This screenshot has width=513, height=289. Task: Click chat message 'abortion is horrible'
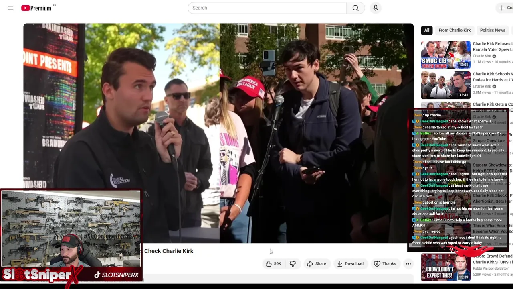coord(440,202)
